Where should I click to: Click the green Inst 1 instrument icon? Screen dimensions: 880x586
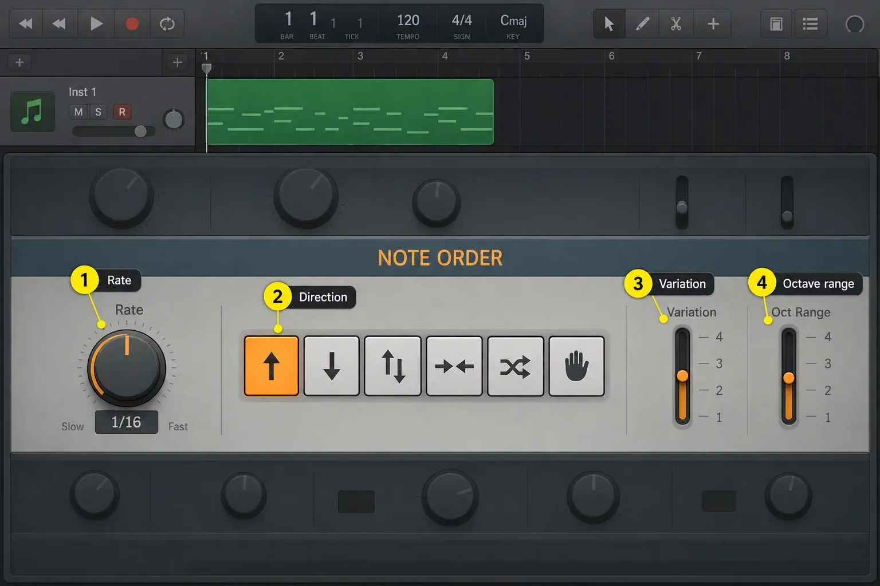pyautogui.click(x=33, y=111)
